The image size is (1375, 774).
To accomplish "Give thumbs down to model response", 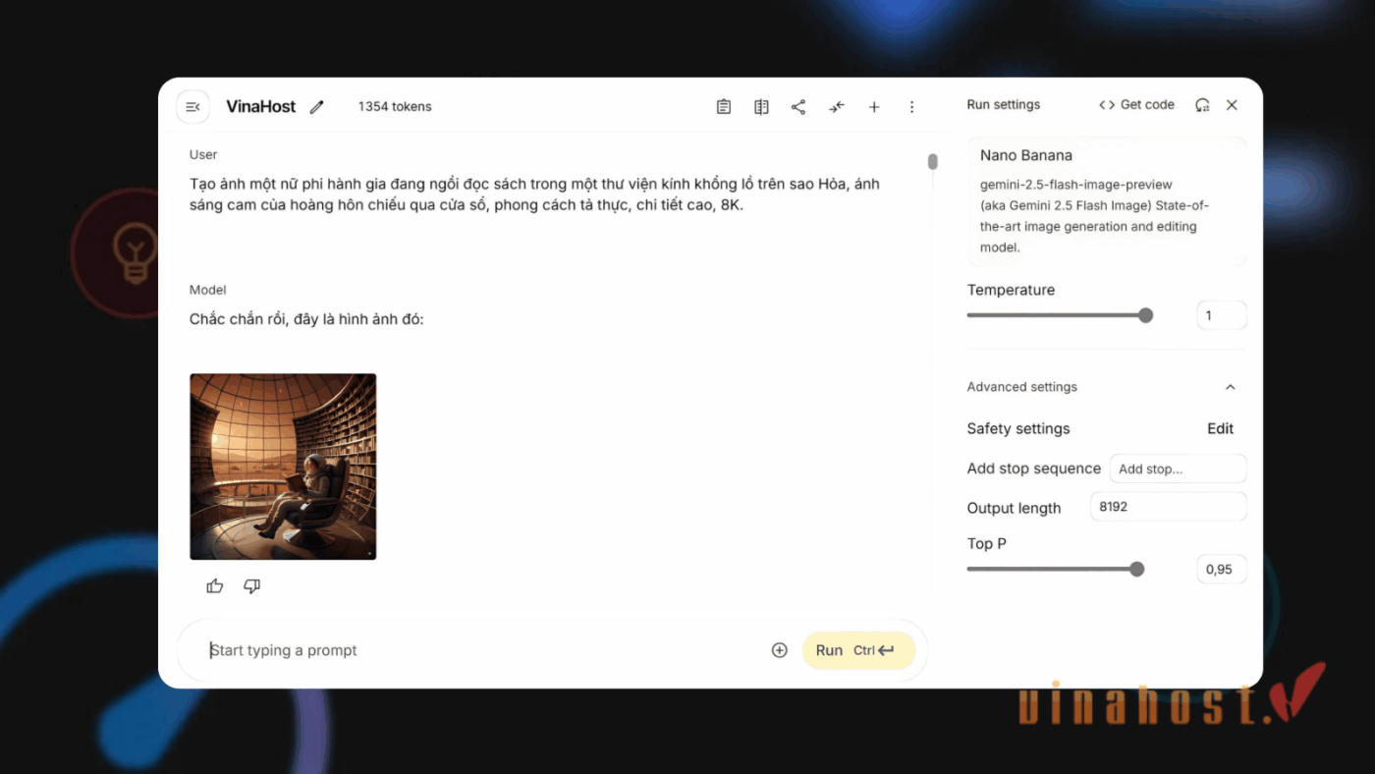I will [x=251, y=586].
